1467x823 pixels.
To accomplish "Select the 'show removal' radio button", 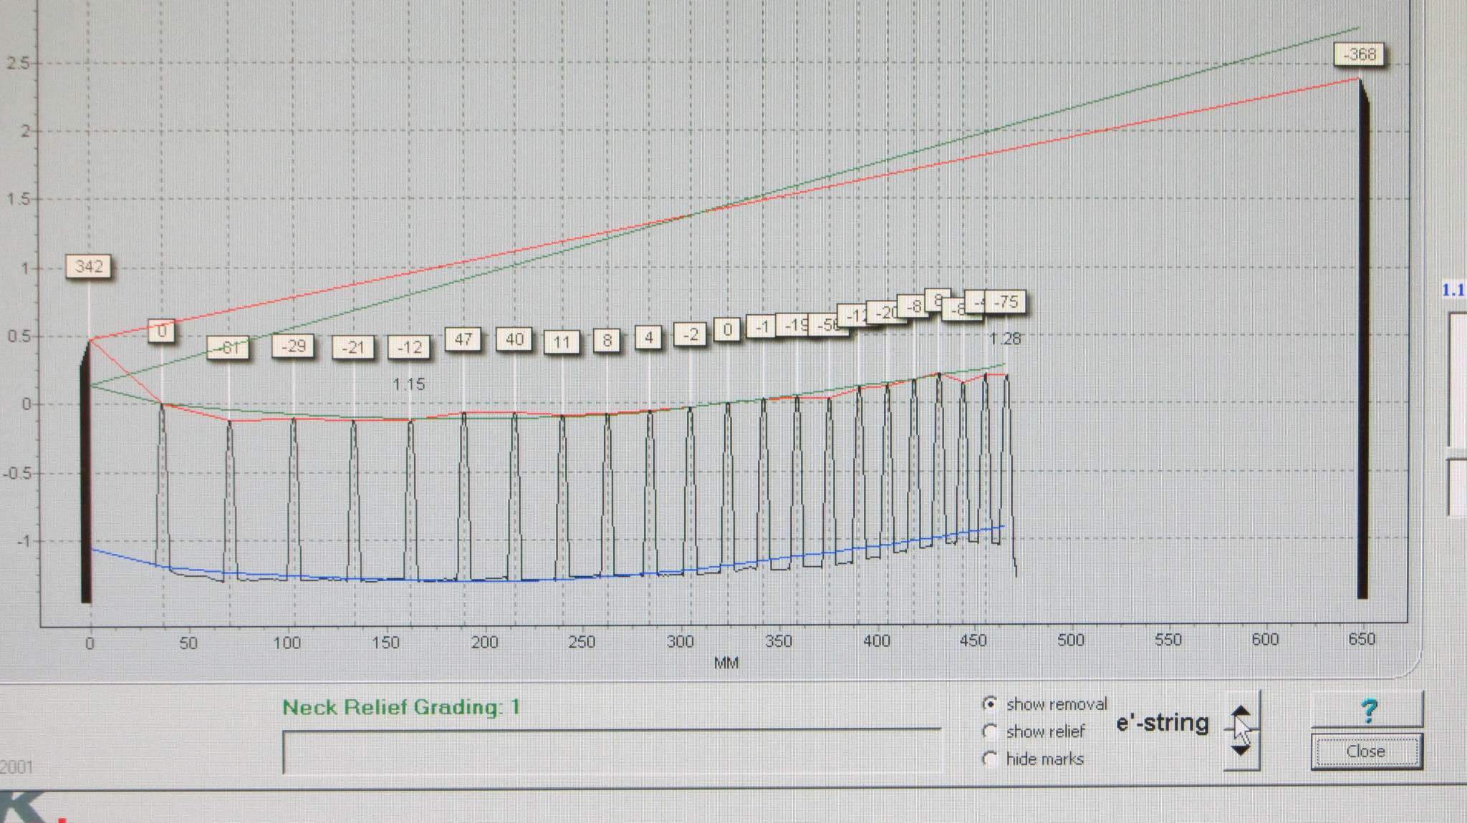I will tap(990, 703).
